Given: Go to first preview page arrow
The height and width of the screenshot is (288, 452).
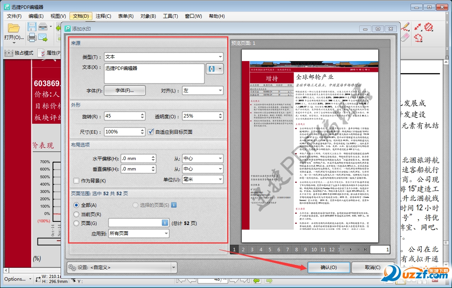Looking at the screenshot, I should tap(358, 250).
